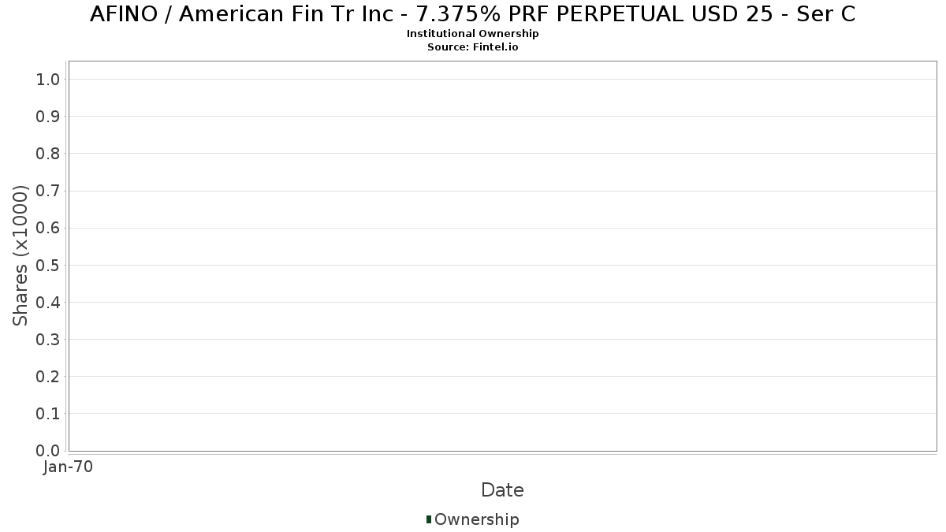Click the 0.6 y-axis tick label

(48, 228)
